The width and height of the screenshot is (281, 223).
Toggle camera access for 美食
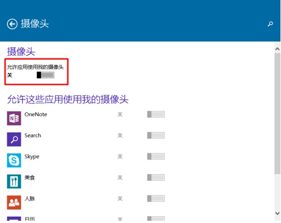(x=156, y=178)
